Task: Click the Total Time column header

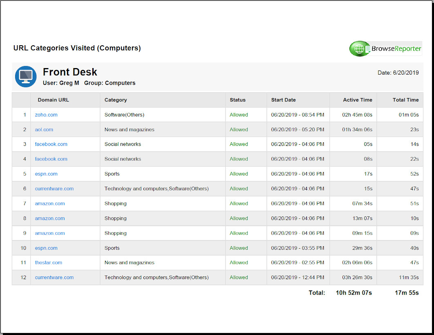Action: (x=405, y=100)
